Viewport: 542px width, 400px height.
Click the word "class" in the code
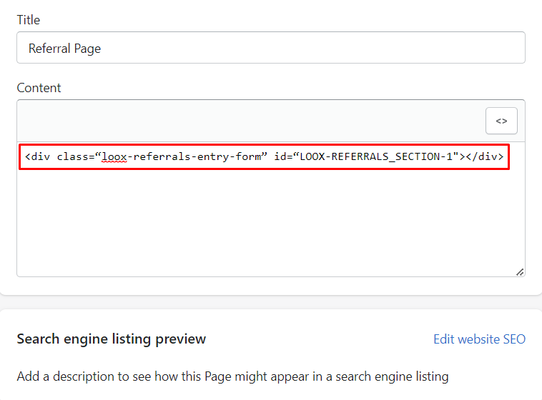[x=72, y=156]
